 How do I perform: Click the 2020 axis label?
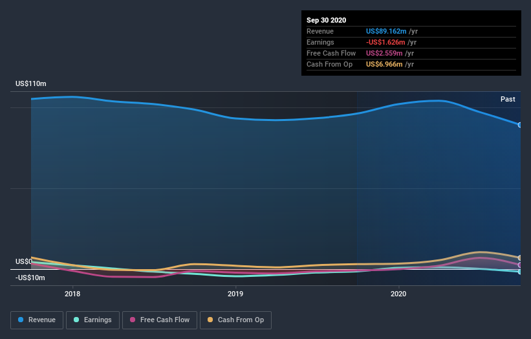tap(398, 294)
